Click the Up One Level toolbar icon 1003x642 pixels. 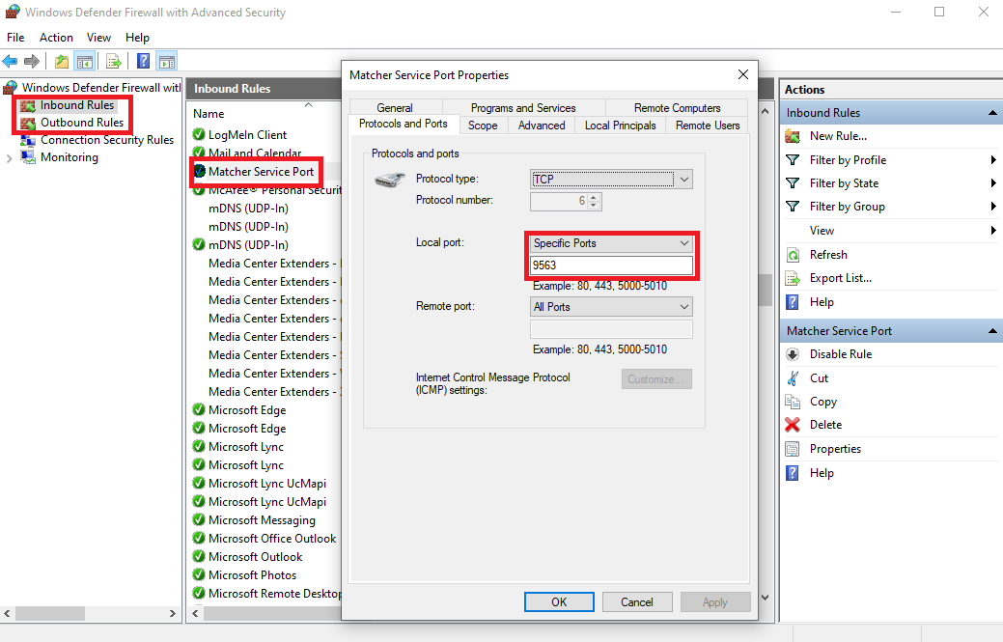[x=62, y=62]
